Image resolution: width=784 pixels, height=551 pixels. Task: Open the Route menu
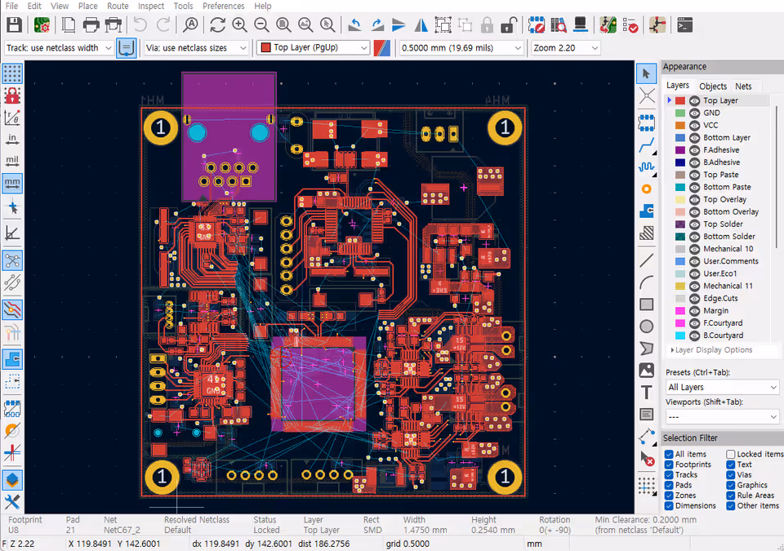[118, 6]
